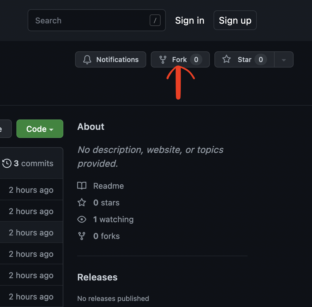This screenshot has width=312, height=307.
Task: Open the Code dropdown
Action: tap(40, 129)
